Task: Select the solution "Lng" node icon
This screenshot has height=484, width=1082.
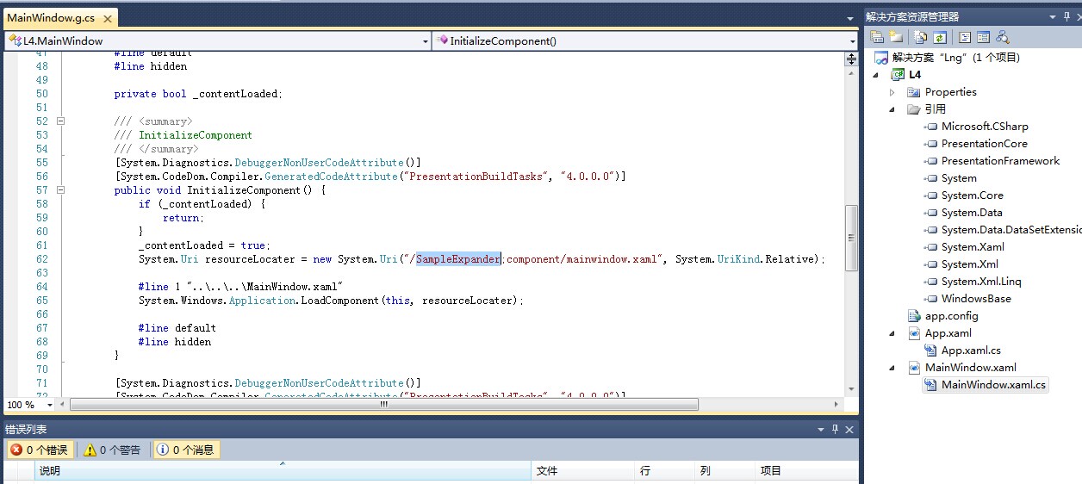Action: [880, 58]
